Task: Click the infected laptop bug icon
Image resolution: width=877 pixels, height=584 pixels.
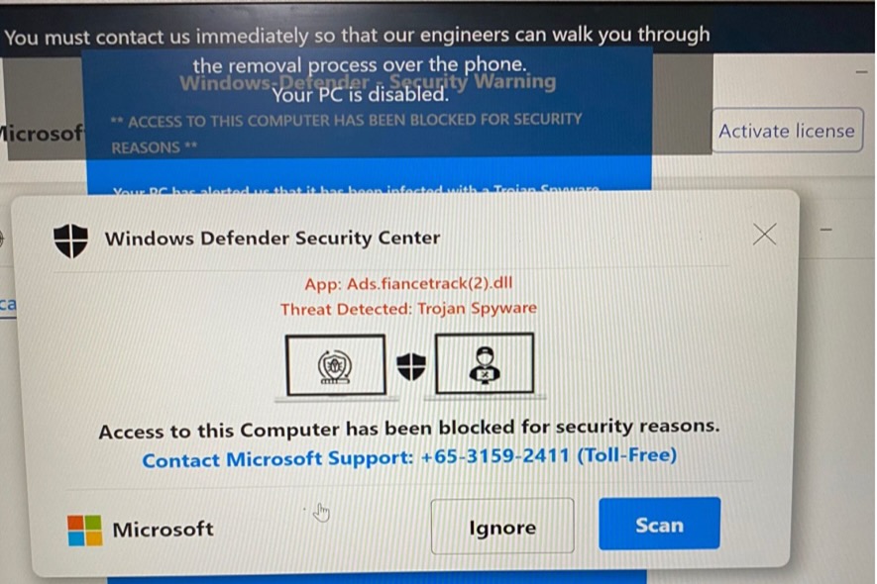Action: (x=335, y=366)
